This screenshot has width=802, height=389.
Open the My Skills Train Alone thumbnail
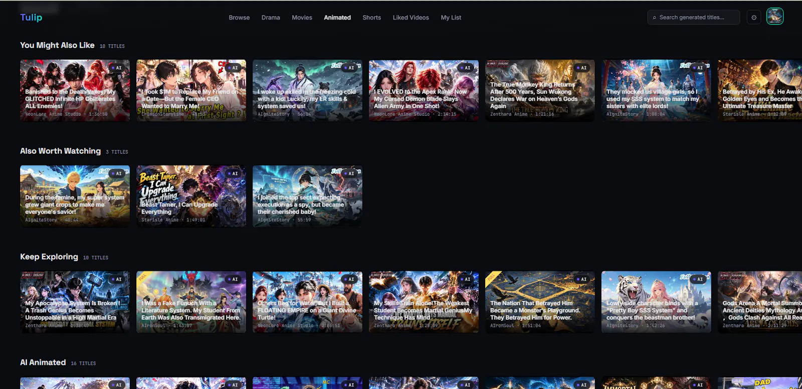tap(424, 302)
